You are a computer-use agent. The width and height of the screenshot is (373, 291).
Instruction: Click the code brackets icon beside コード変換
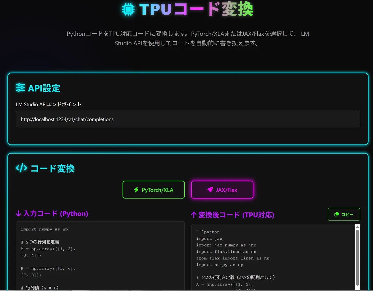coord(21,168)
